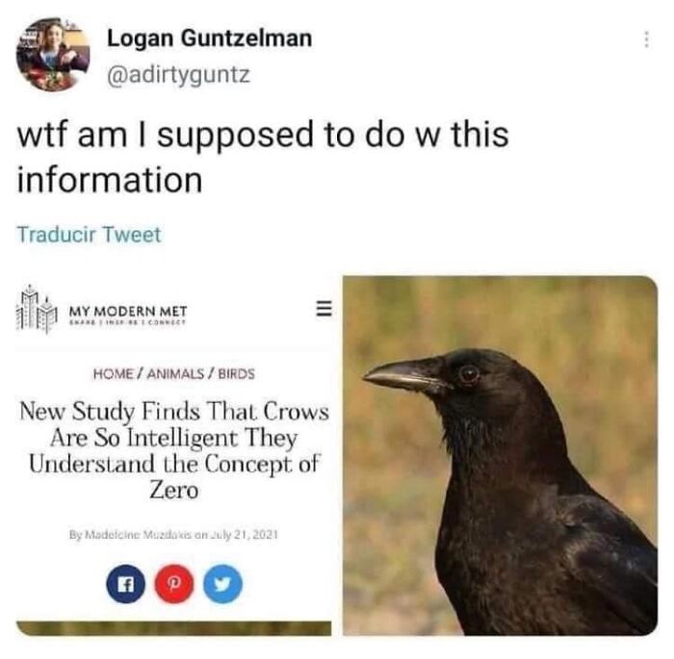Click the My Modern Met building logo
Screen dimensions: 674x659
coord(37,310)
